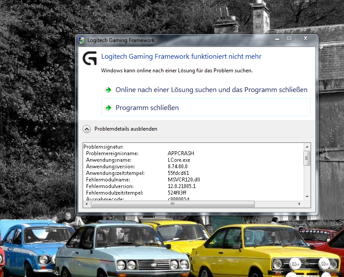Minimize the Logitech Gaming Framework dialog
The height and width of the screenshot is (277, 344).
tap(277, 39)
